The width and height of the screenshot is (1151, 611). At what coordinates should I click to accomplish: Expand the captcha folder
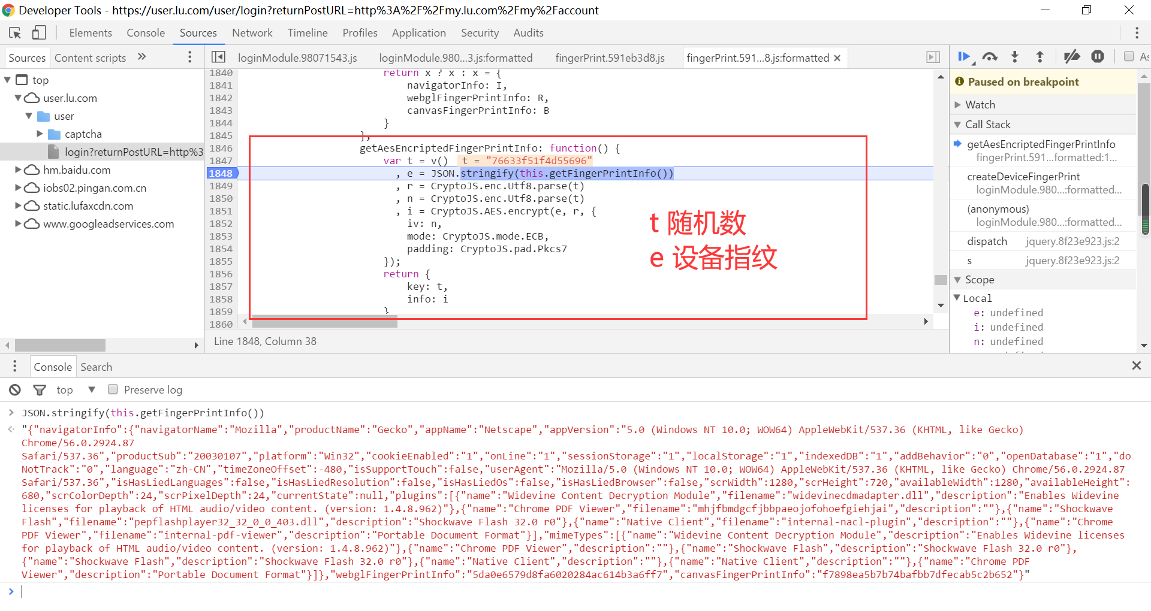pos(40,134)
